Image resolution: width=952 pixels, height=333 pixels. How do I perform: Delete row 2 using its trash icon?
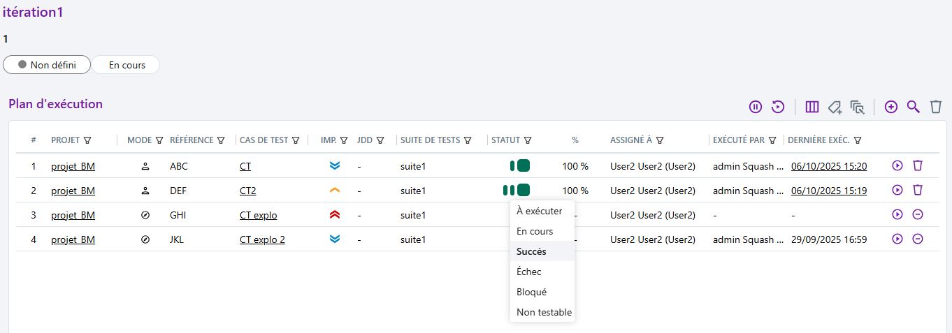(x=918, y=190)
